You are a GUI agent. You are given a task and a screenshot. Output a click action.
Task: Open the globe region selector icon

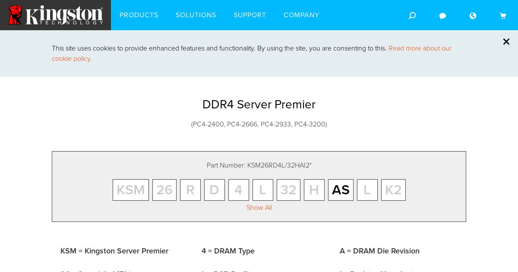coord(473,16)
